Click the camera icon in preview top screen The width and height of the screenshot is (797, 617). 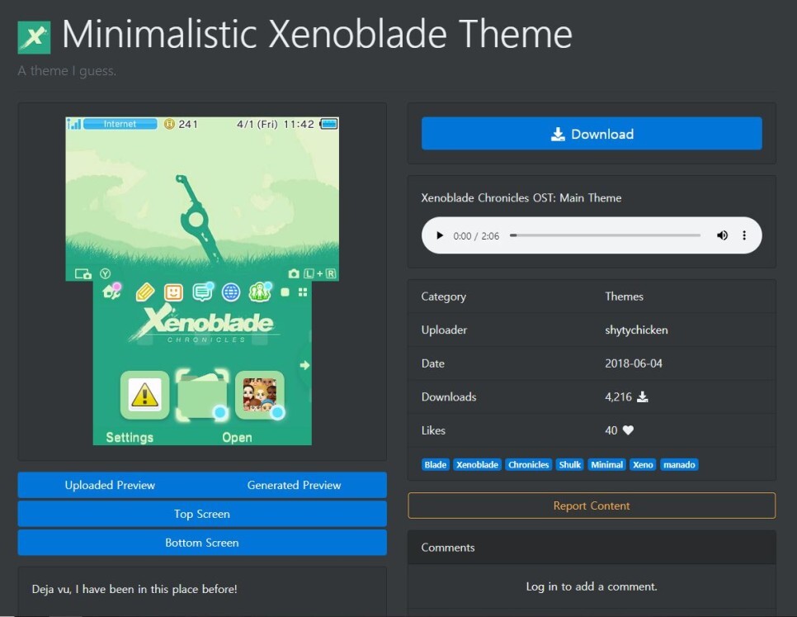[294, 273]
